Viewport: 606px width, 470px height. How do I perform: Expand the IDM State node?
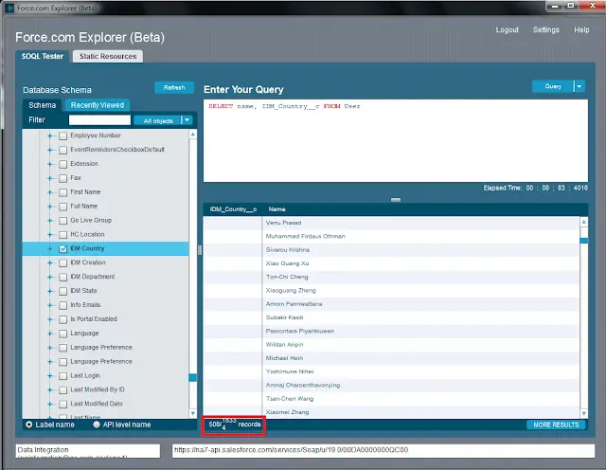49,291
